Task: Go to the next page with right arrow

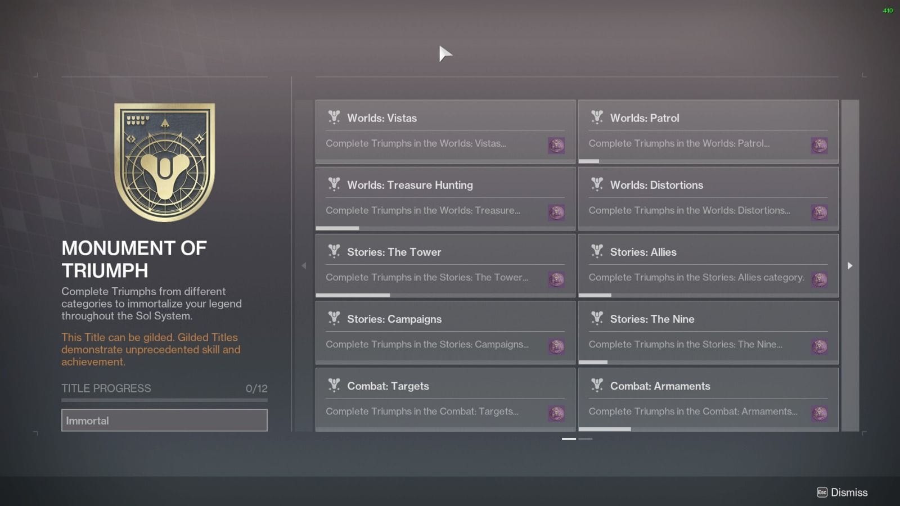Action: click(x=850, y=265)
